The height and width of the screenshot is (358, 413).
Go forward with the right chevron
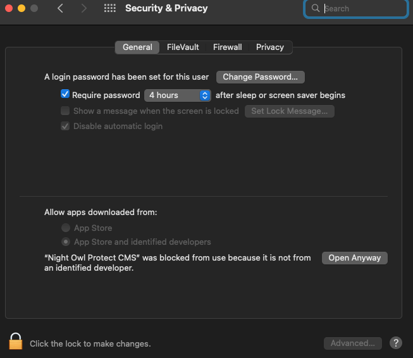[x=84, y=9]
